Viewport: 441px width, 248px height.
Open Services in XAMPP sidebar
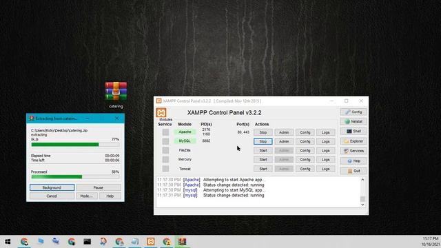(x=353, y=151)
